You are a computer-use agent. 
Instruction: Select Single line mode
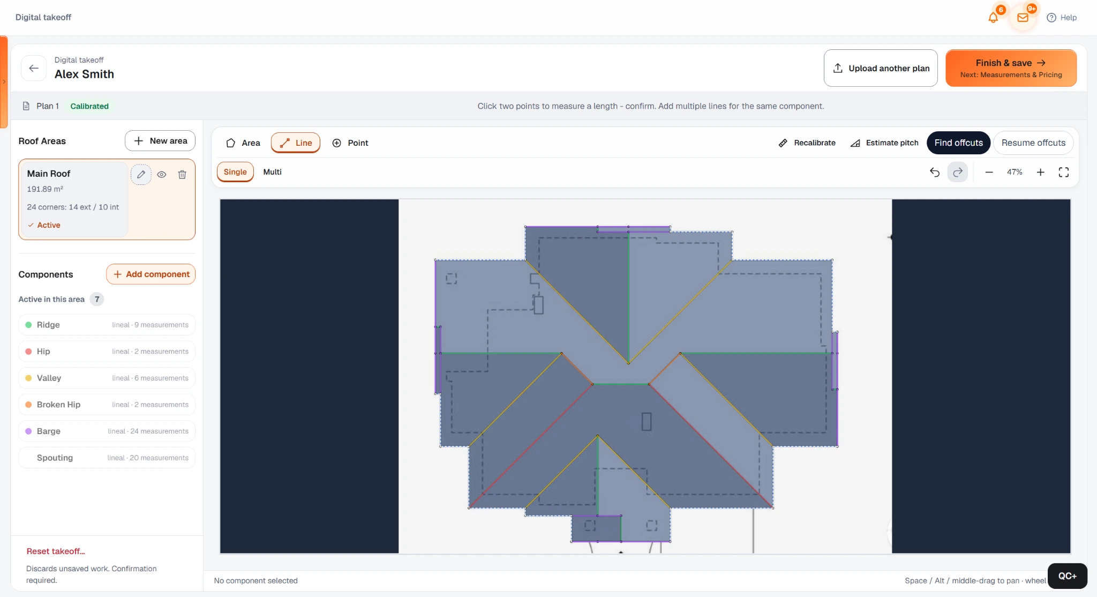tap(235, 171)
